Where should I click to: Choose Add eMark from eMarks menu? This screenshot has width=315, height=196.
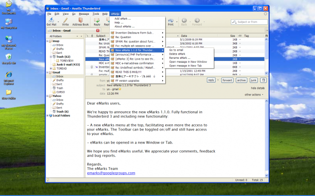pos(122,19)
